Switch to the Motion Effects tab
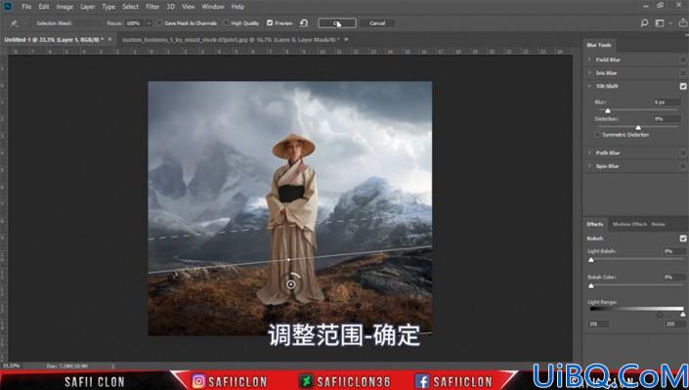The height and width of the screenshot is (390, 689). click(x=629, y=224)
